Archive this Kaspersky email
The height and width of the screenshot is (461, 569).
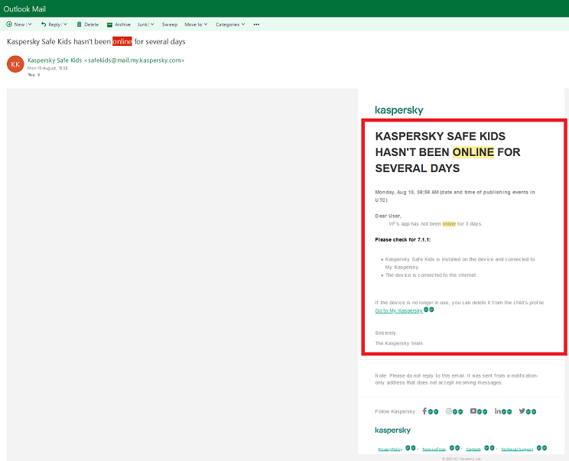119,24
